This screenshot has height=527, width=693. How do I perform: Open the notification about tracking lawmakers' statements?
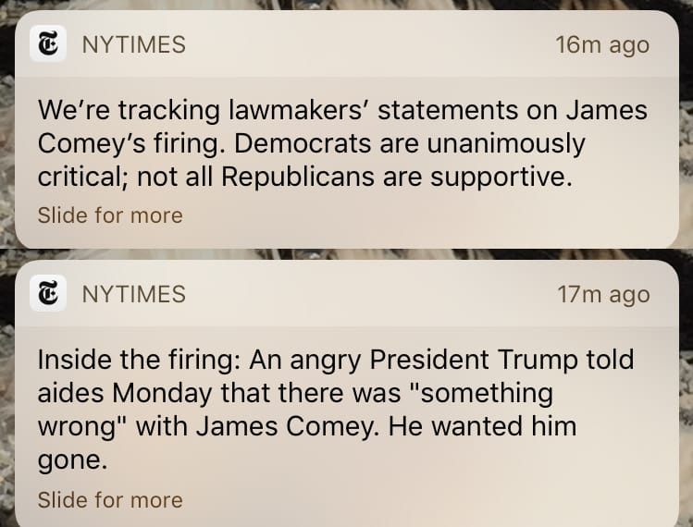(x=342, y=143)
